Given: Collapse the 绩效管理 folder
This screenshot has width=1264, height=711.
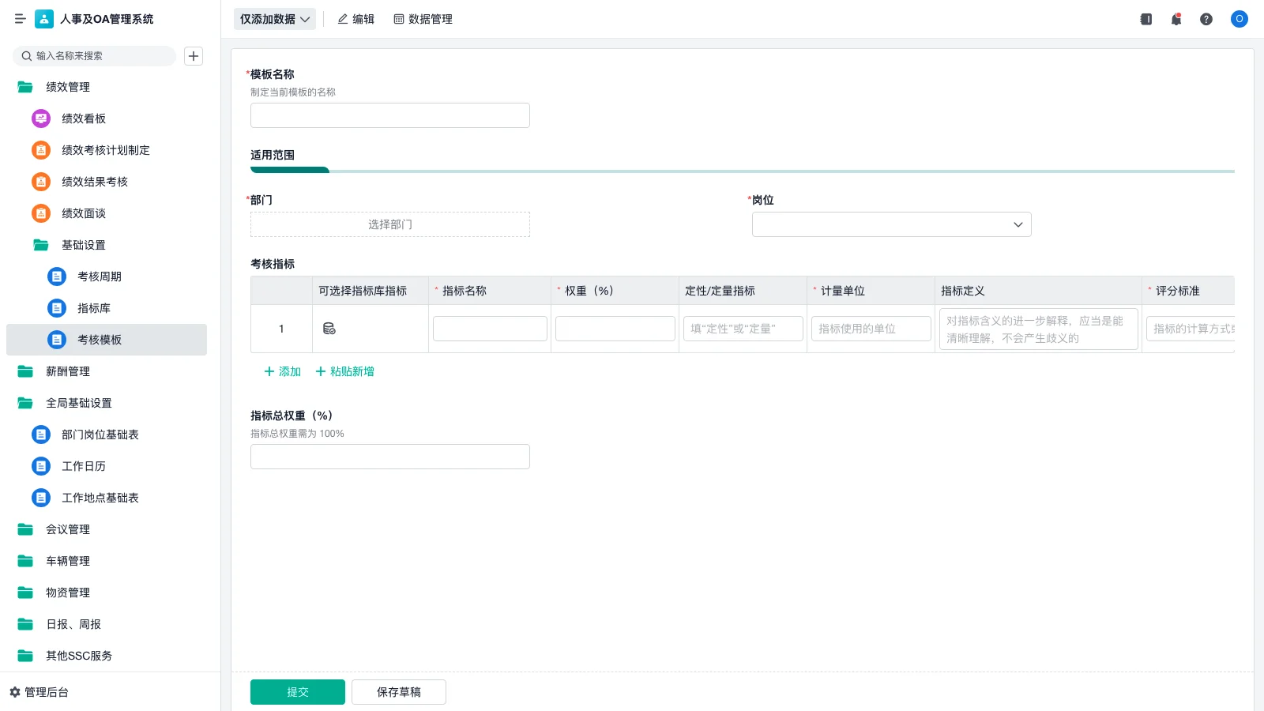Looking at the screenshot, I should coord(67,87).
